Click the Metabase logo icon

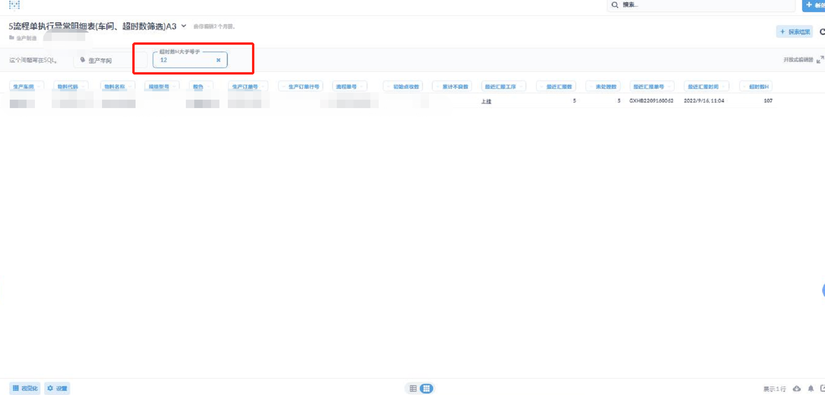pyautogui.click(x=14, y=5)
